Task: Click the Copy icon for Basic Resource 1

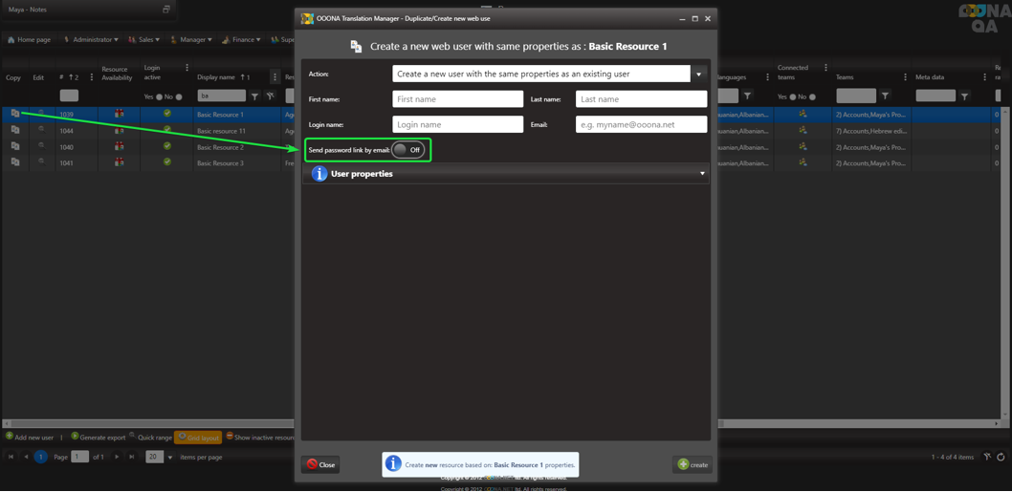Action: 14,114
